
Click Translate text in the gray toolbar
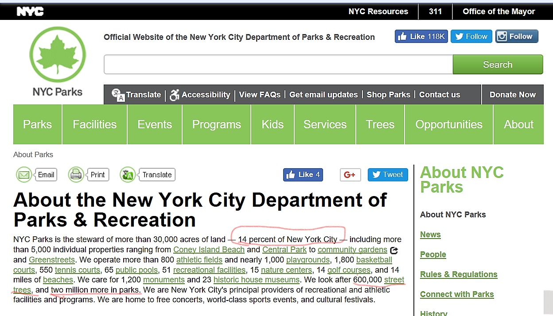(144, 95)
